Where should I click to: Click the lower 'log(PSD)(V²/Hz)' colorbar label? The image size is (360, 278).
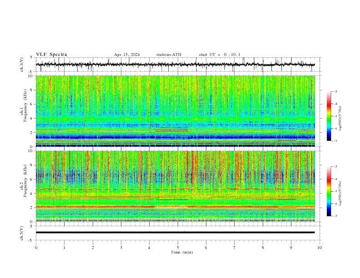pos(340,193)
